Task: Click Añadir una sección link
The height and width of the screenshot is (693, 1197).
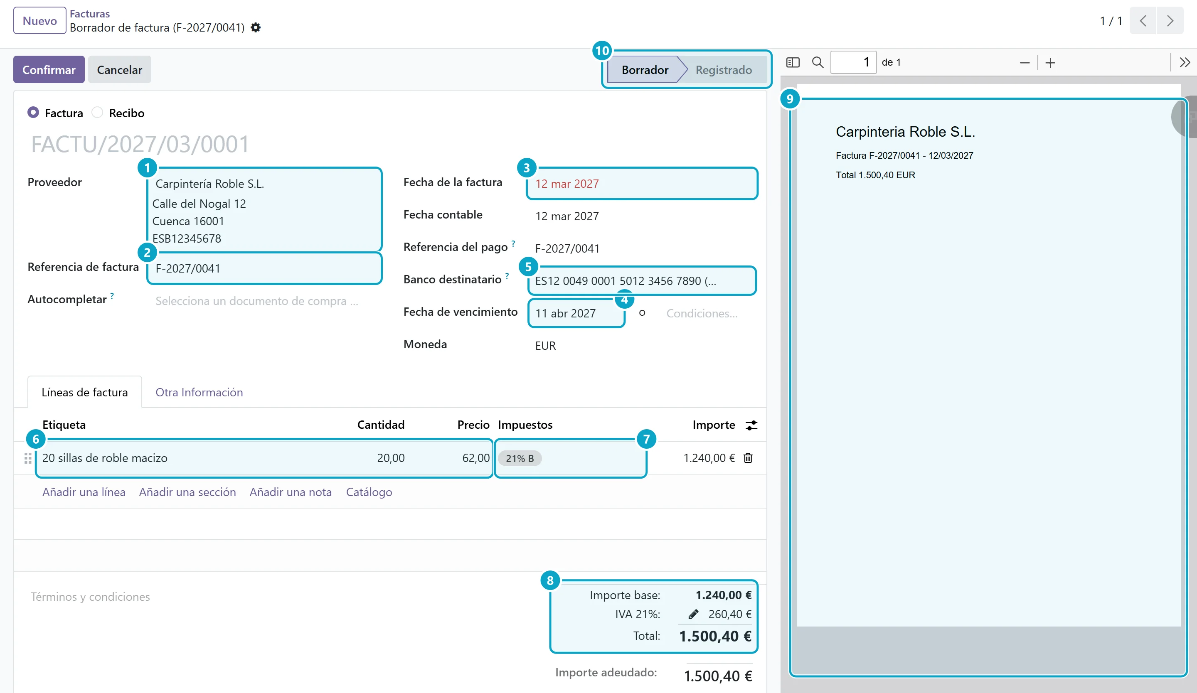Action: [187, 492]
